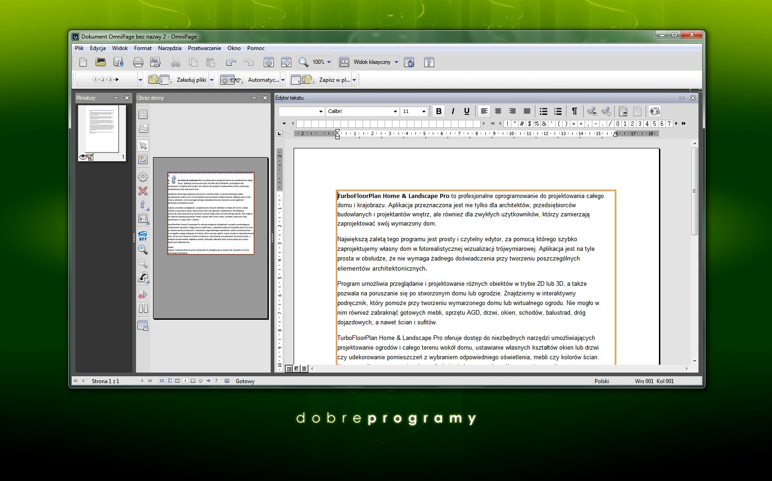Expand the 100% zoom dropdown
The image size is (772, 481).
[329, 62]
